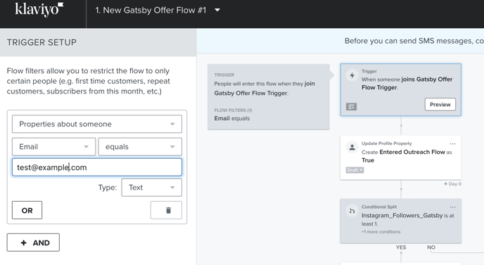Delete the filter with the trash icon
Image resolution: width=484 pixels, height=265 pixels.
(166, 210)
